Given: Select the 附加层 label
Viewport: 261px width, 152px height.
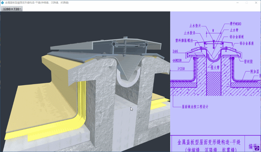Looking at the screenshot, I should [255, 72].
